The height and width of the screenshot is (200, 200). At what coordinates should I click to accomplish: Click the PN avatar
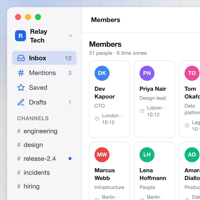147,73
